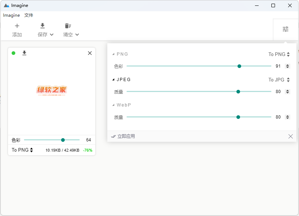
Task: Remove the image card with X icon
Action: click(90, 53)
